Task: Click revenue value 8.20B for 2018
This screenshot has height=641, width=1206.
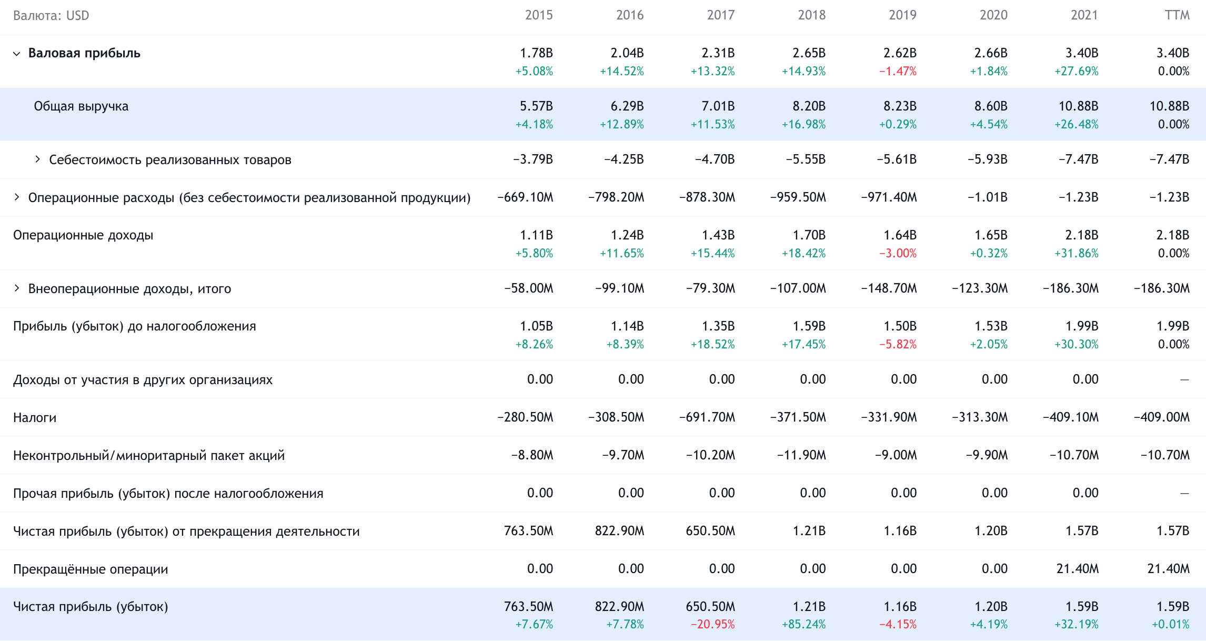Action: tap(809, 106)
